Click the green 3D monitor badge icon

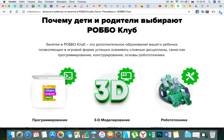coord(126,76)
